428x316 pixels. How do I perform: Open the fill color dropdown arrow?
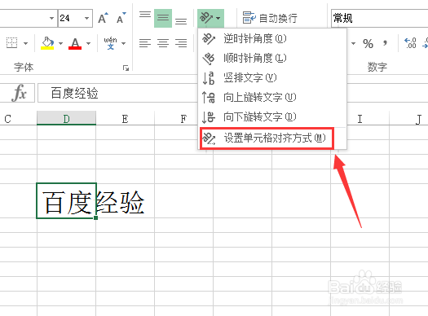[x=60, y=43]
